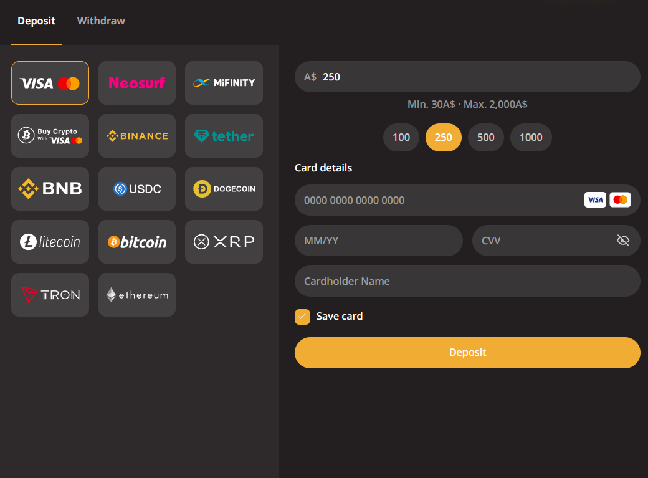Set amount to 100 preset
Viewport: 648px width, 478px height.
[401, 137]
